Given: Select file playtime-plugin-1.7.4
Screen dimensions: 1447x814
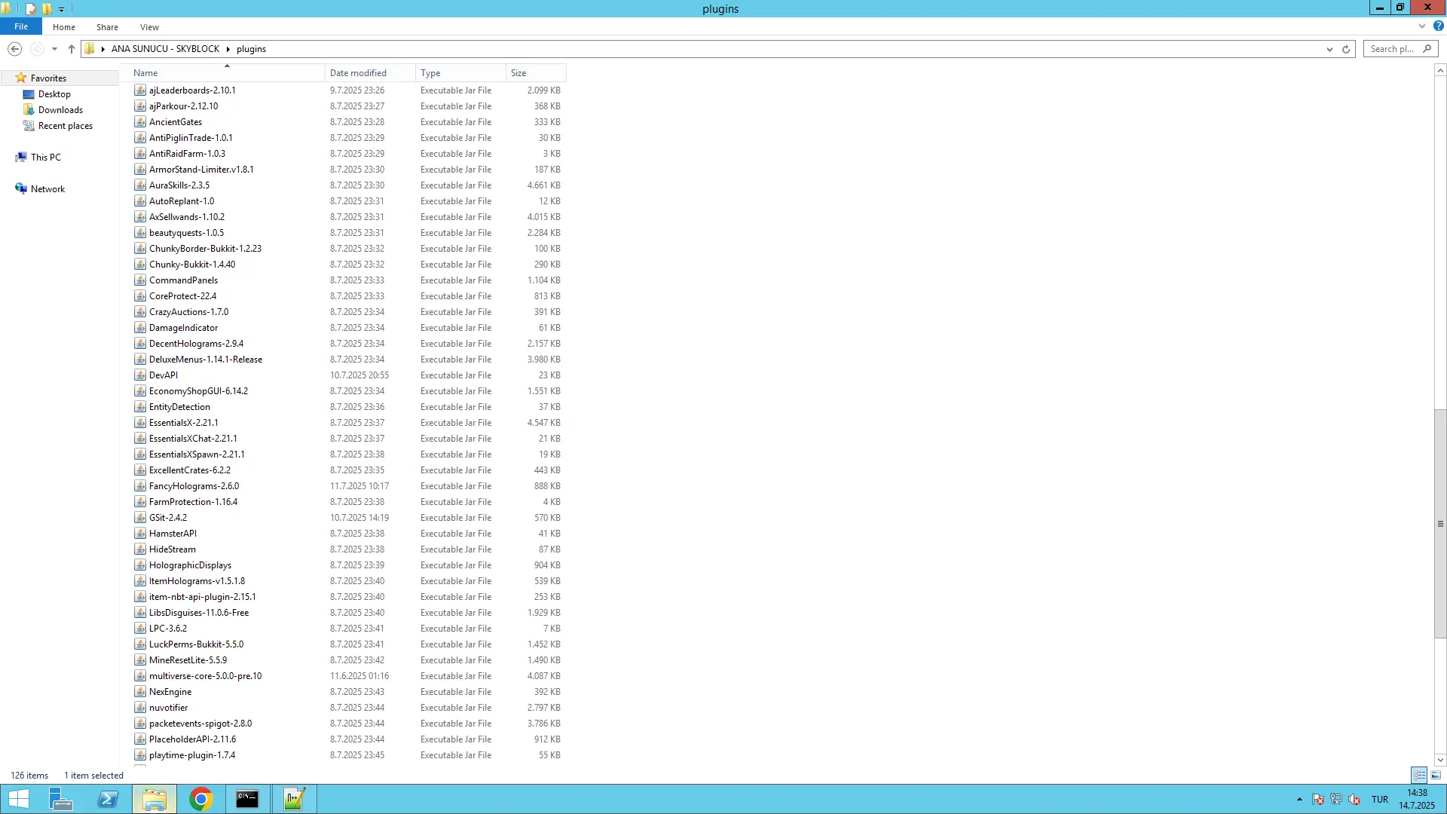Looking at the screenshot, I should [x=192, y=755].
